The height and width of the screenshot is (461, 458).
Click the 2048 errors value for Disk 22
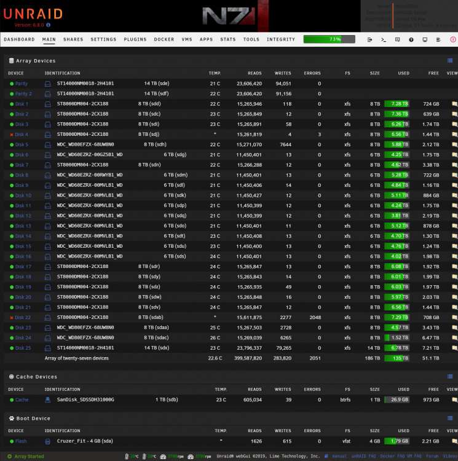(x=315, y=318)
